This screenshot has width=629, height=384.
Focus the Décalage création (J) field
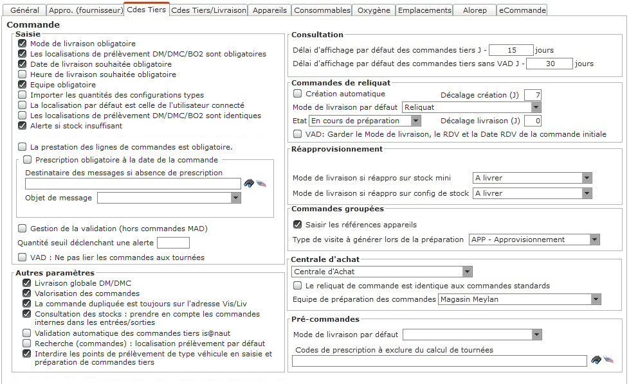(533, 95)
